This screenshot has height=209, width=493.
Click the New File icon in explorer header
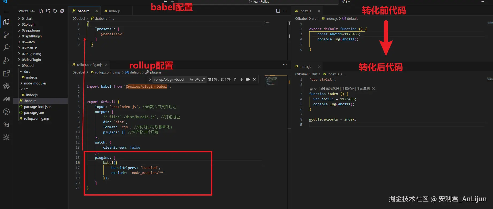41,11
